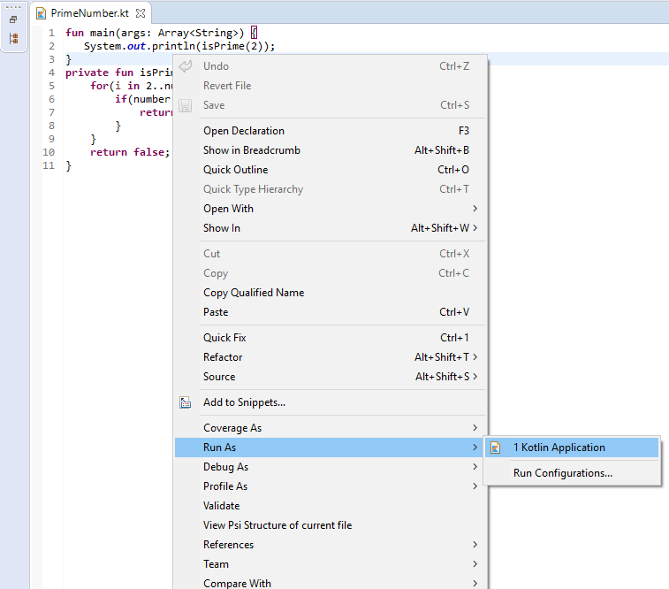Click line number 10 in editor gutter
The image size is (669, 589).
point(49,152)
